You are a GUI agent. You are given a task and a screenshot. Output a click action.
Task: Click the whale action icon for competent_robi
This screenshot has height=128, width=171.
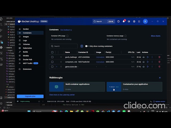click(144, 62)
